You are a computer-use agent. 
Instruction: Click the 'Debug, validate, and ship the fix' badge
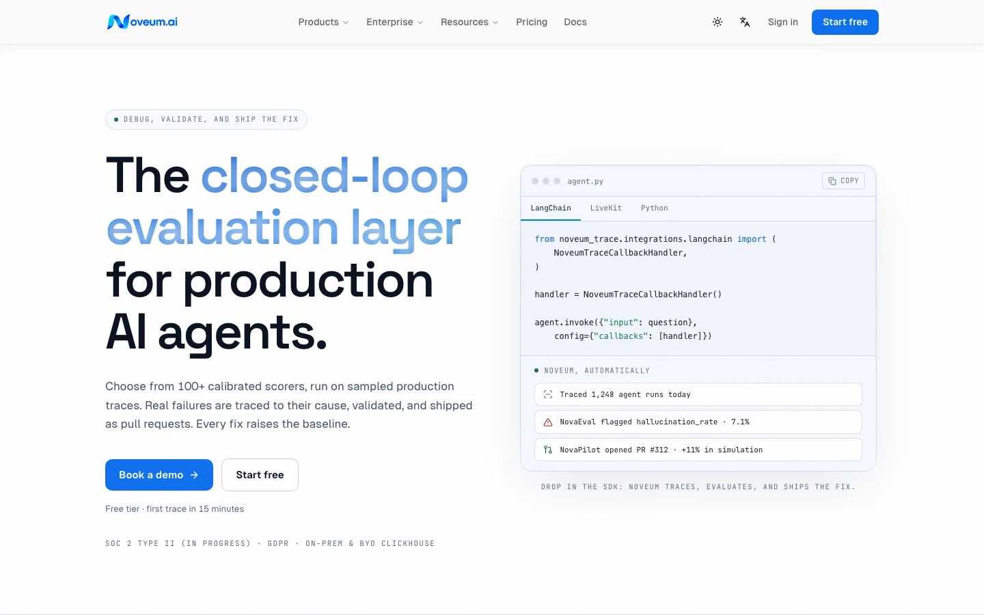tap(206, 120)
